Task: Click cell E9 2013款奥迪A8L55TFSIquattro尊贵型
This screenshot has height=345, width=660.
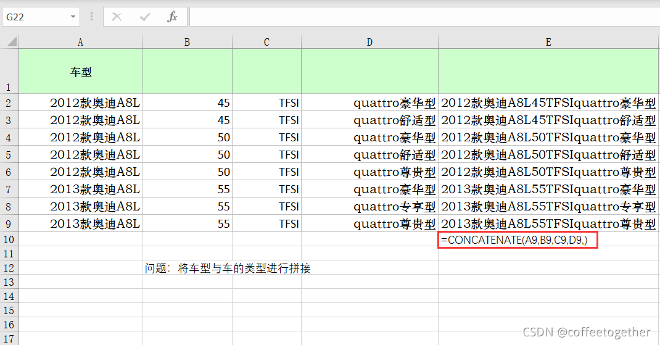Action: point(548,223)
